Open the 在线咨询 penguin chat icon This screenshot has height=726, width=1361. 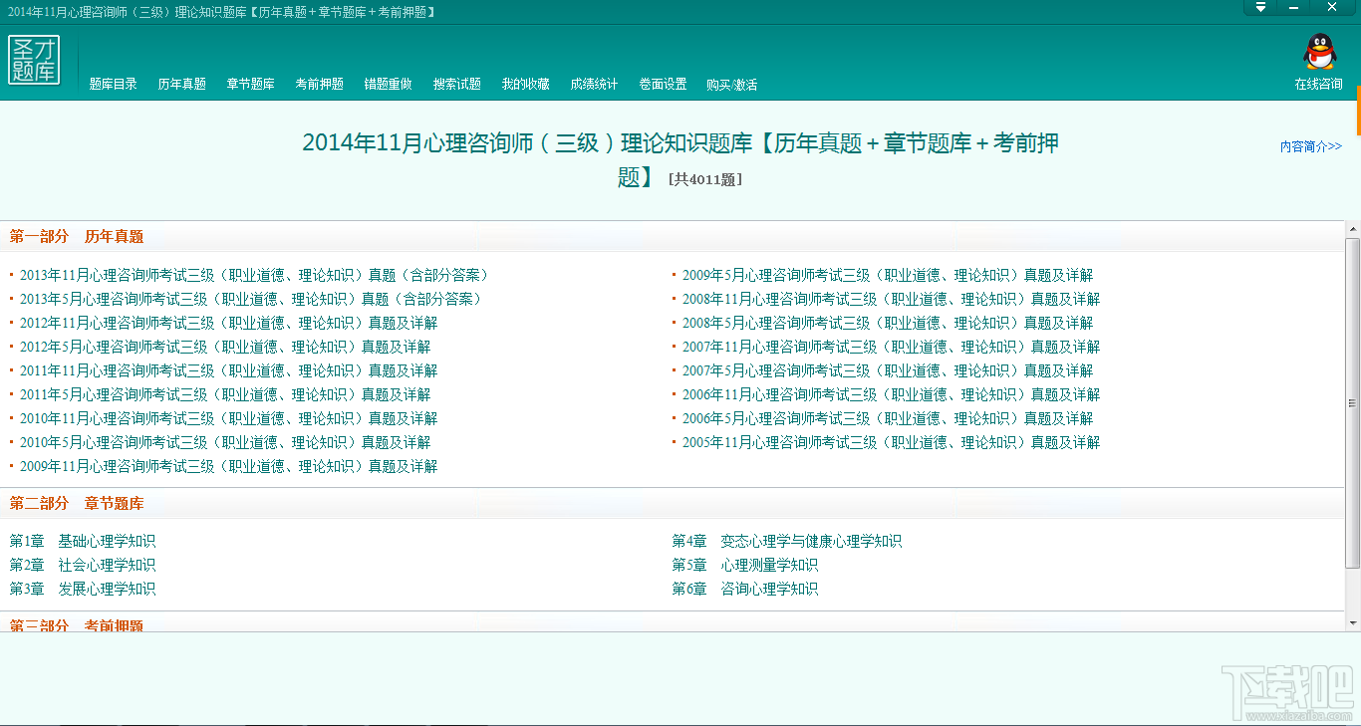[x=1318, y=53]
